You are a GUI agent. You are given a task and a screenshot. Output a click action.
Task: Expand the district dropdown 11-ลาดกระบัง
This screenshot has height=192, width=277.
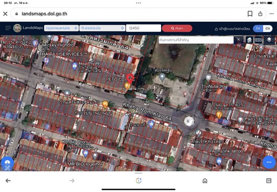coord(102,28)
